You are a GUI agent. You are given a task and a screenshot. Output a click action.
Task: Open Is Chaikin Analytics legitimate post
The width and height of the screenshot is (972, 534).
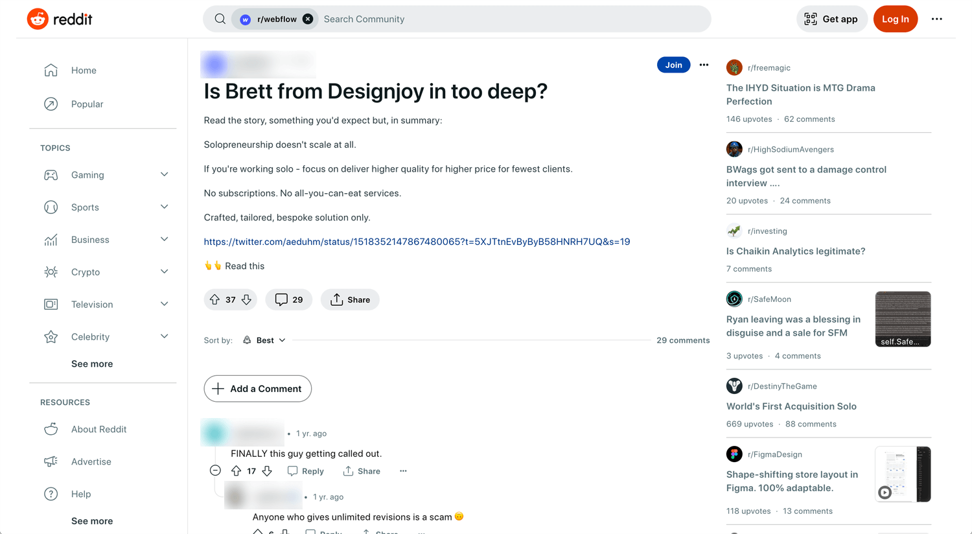pyautogui.click(x=796, y=251)
